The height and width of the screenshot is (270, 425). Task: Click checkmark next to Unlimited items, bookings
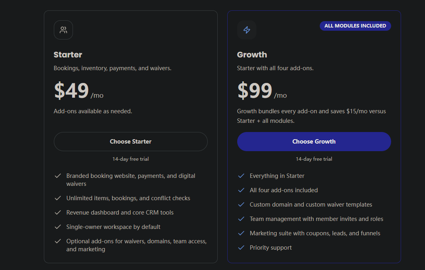coord(58,198)
